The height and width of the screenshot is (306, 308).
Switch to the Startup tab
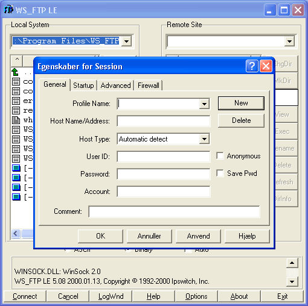tap(83, 86)
